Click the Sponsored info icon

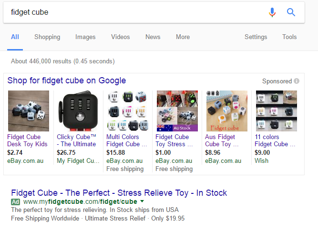[297, 81]
